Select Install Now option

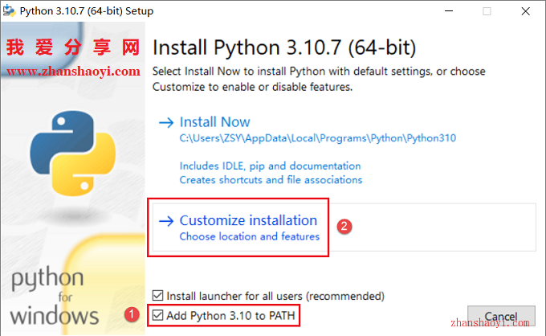click(x=215, y=122)
